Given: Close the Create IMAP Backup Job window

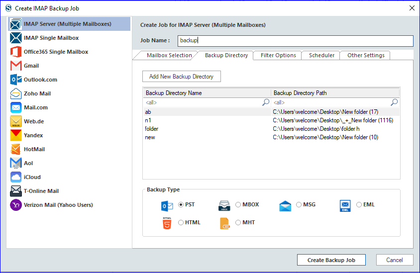Looking at the screenshot, I should coord(412,8).
